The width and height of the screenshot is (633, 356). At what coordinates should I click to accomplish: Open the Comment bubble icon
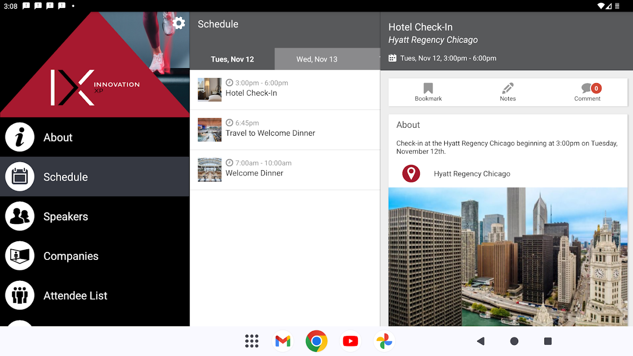[x=587, y=89]
